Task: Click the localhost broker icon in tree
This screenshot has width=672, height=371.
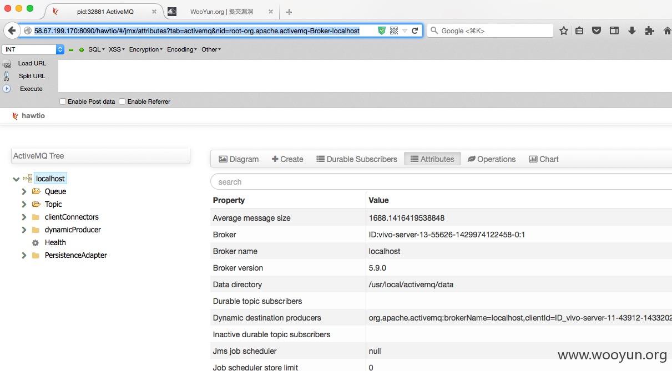Action: (28, 179)
